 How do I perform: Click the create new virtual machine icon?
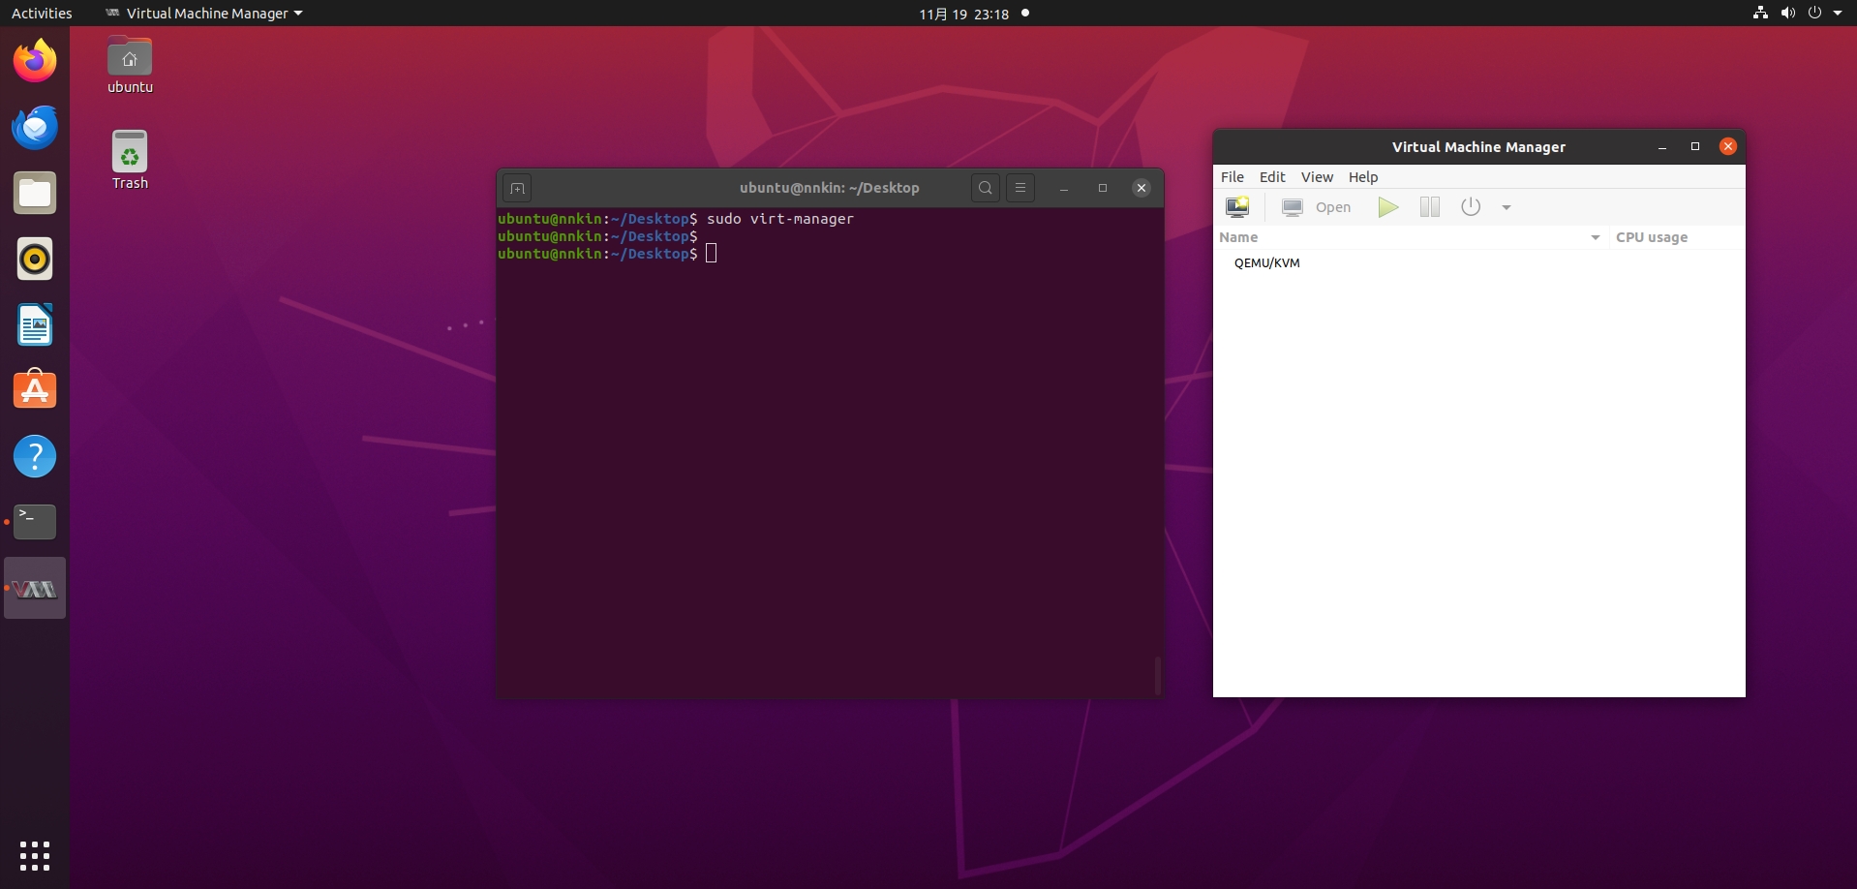[x=1237, y=207]
